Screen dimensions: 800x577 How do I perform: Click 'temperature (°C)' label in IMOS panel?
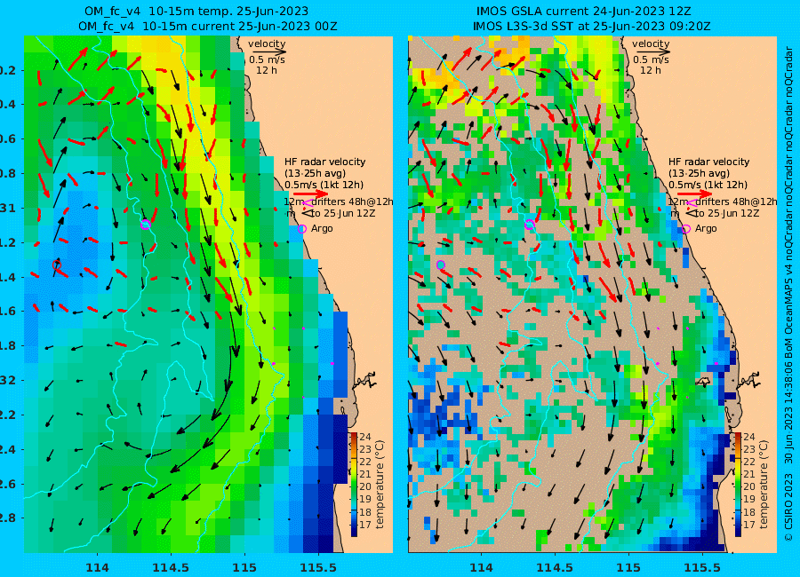[764, 484]
